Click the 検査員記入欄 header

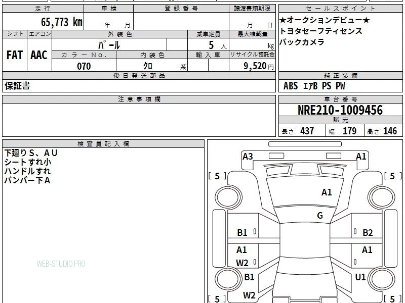103,144
